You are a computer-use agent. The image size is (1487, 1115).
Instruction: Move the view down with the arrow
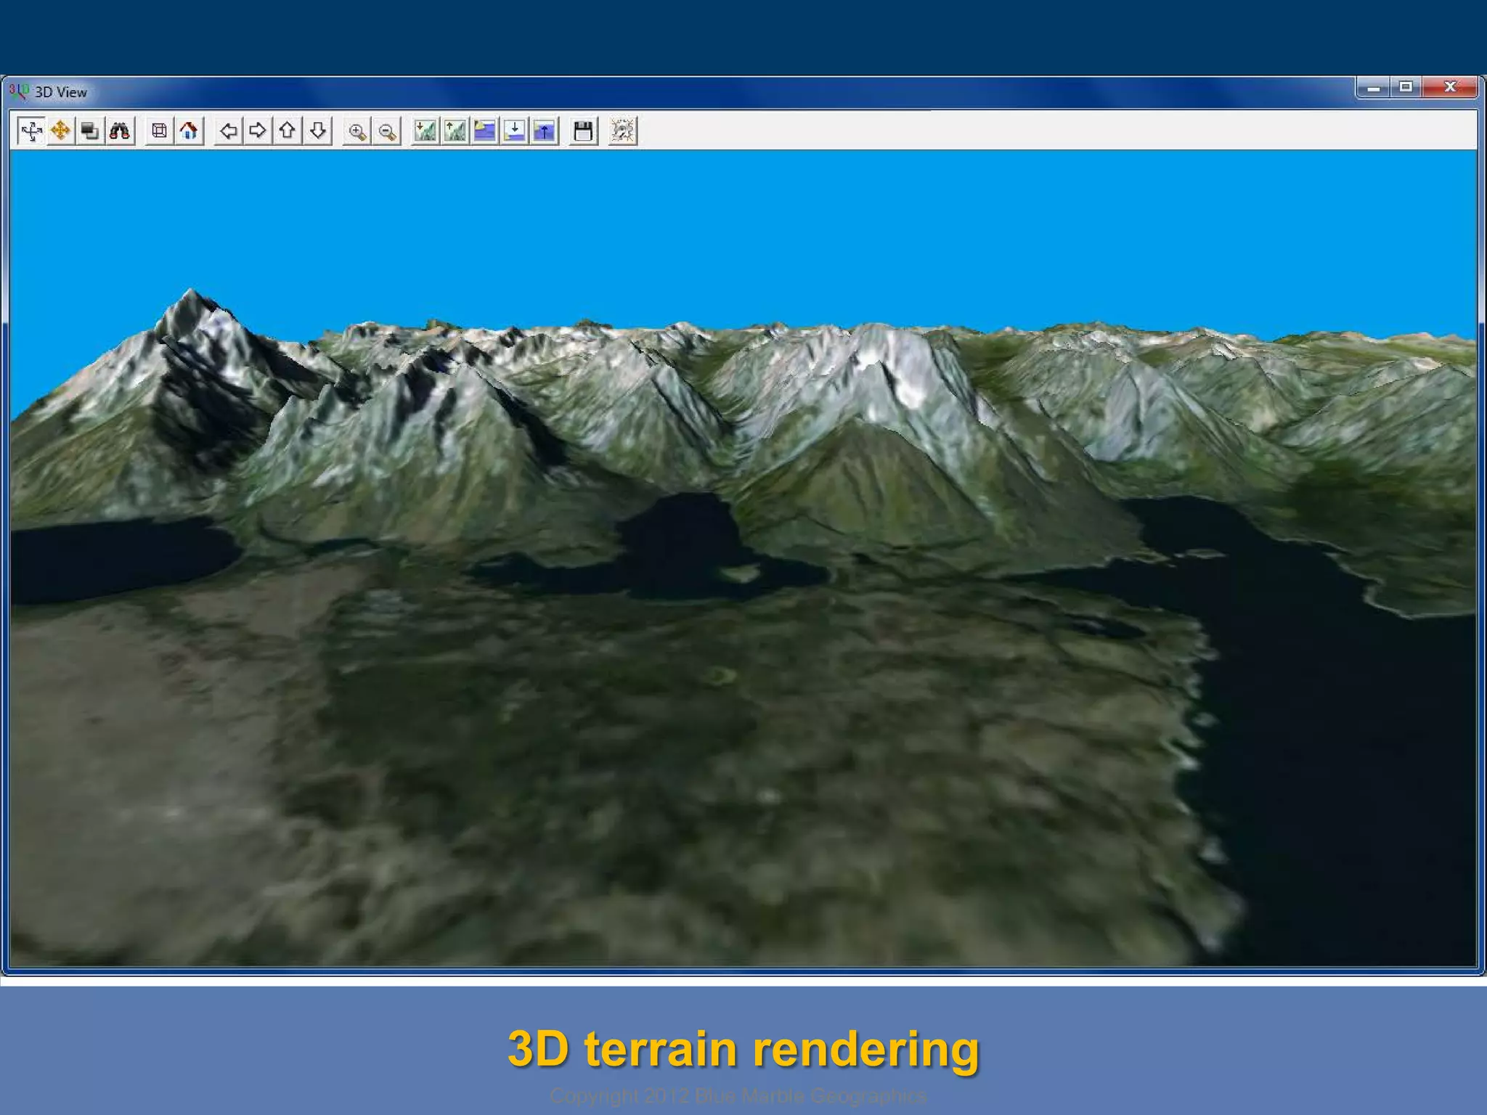[x=317, y=131]
